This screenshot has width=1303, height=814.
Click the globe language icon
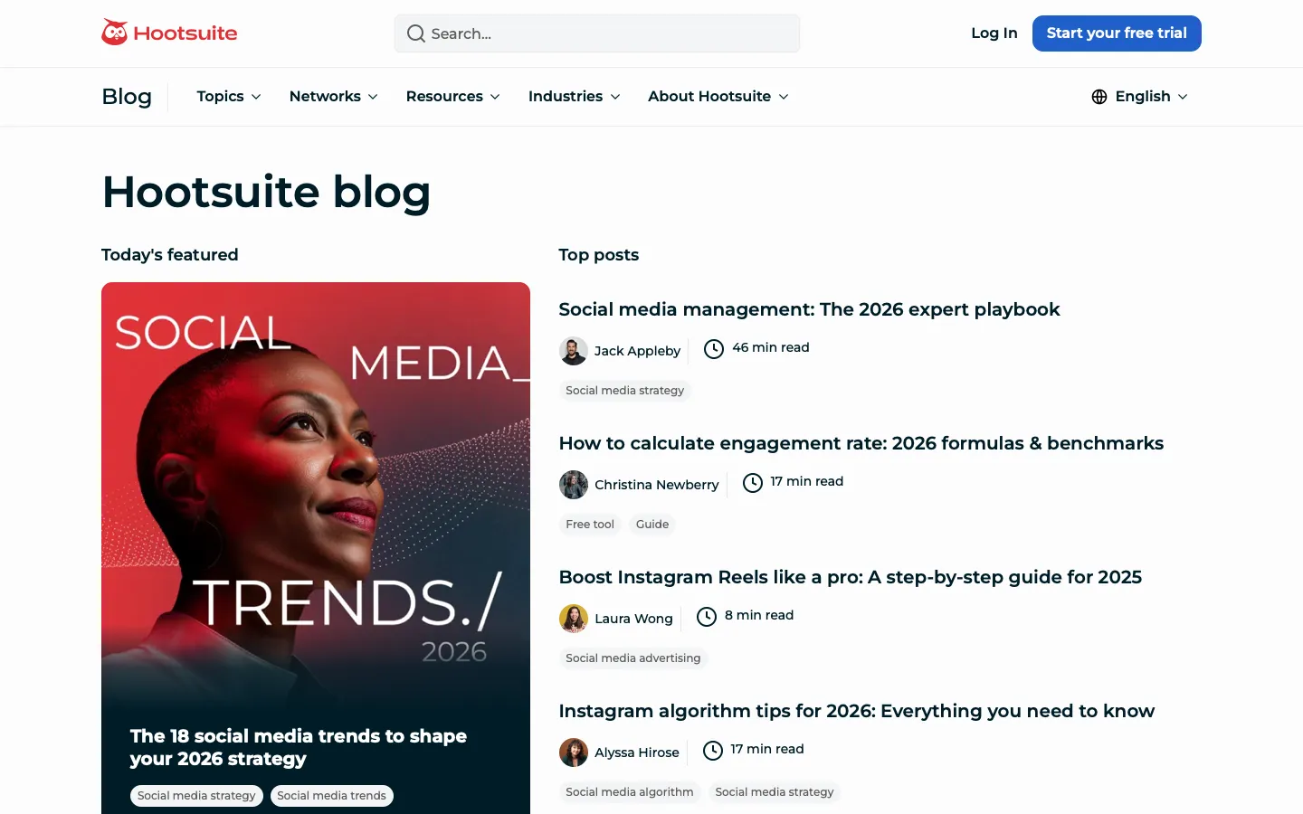coord(1099,97)
